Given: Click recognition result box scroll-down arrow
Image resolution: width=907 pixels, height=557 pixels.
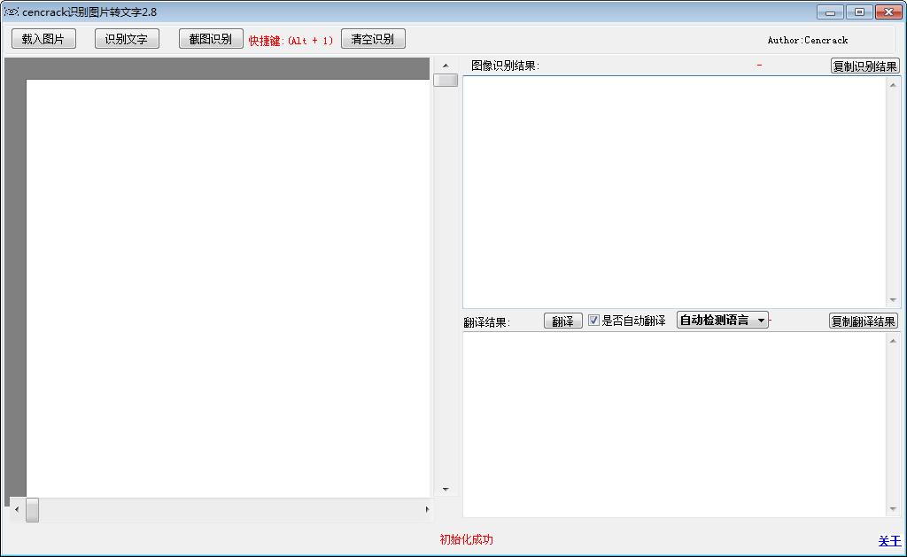Looking at the screenshot, I should pos(893,299).
